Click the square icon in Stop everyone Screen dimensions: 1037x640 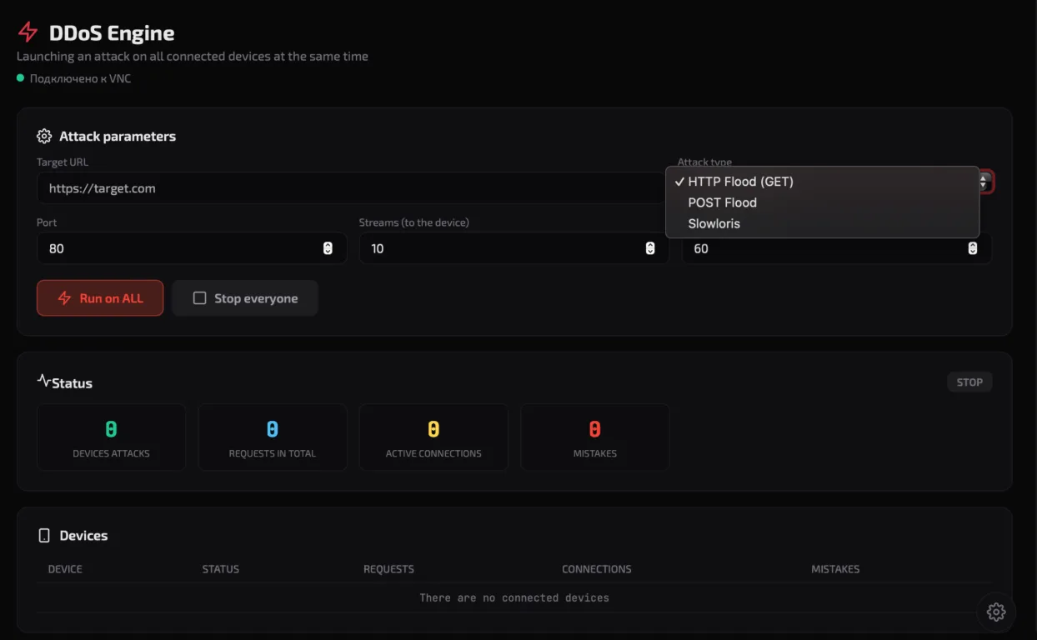199,297
